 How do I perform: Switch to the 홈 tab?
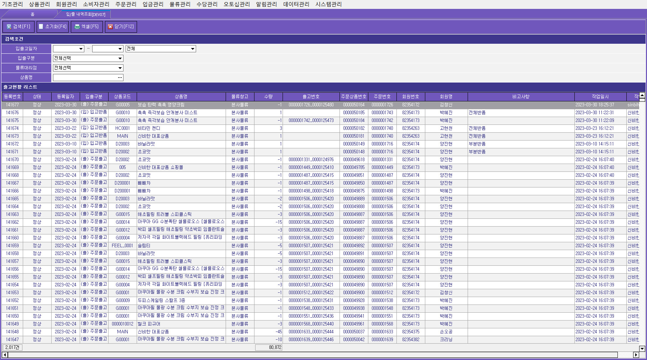pos(32,14)
